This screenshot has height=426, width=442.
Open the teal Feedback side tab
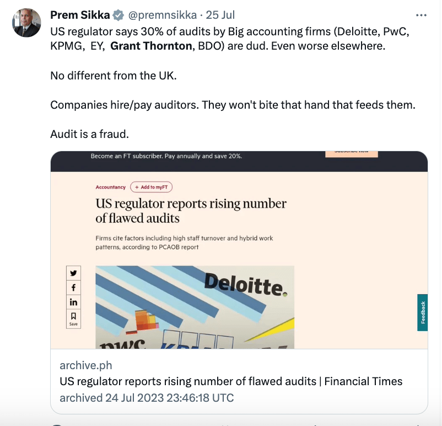pos(423,312)
